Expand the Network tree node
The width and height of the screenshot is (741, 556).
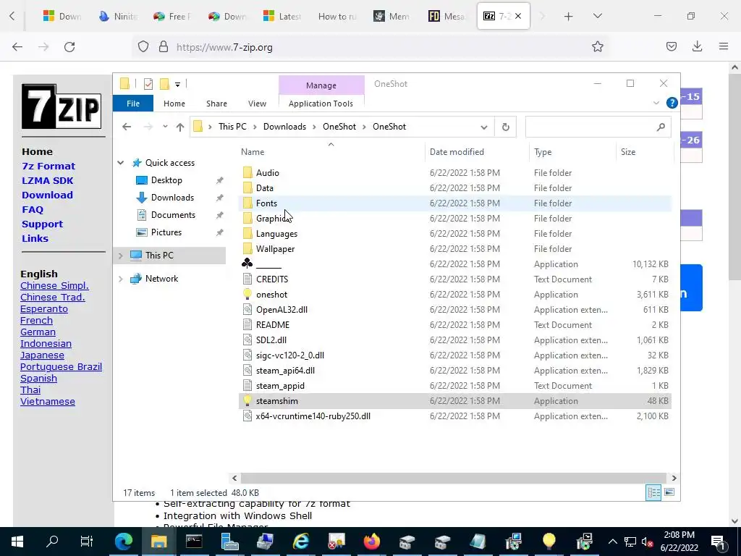[x=121, y=279]
